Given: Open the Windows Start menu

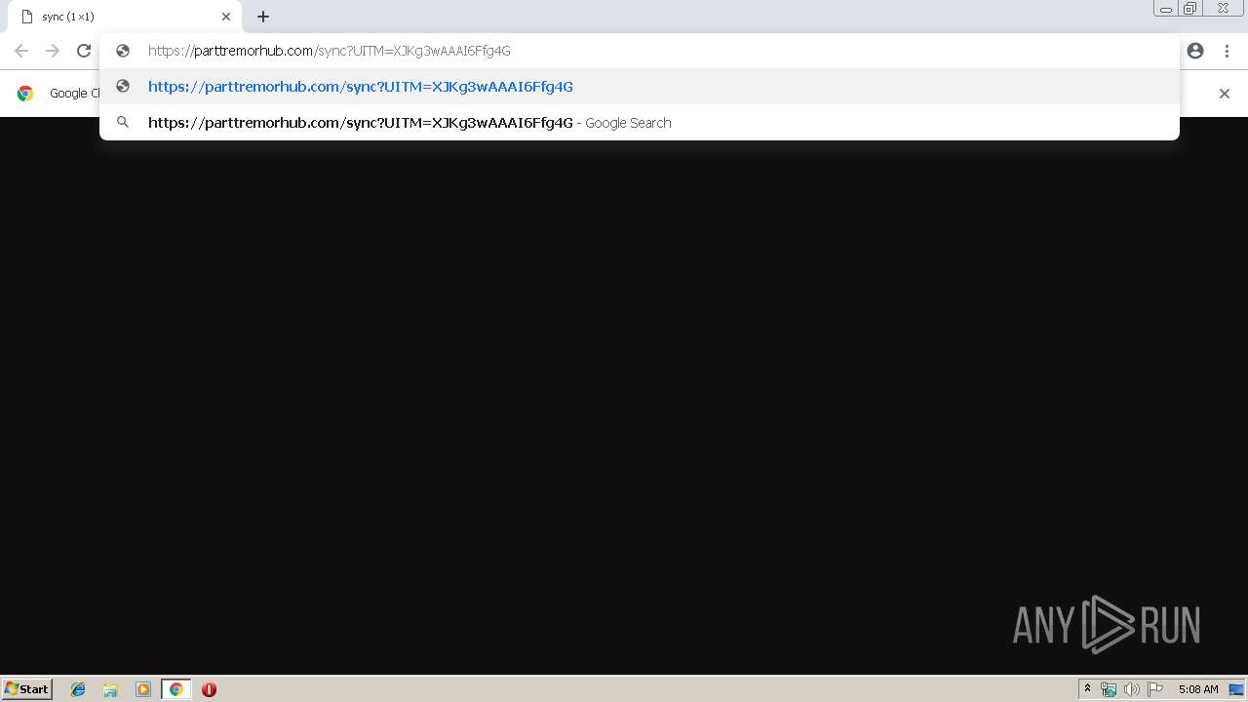Looking at the screenshot, I should pyautogui.click(x=27, y=689).
